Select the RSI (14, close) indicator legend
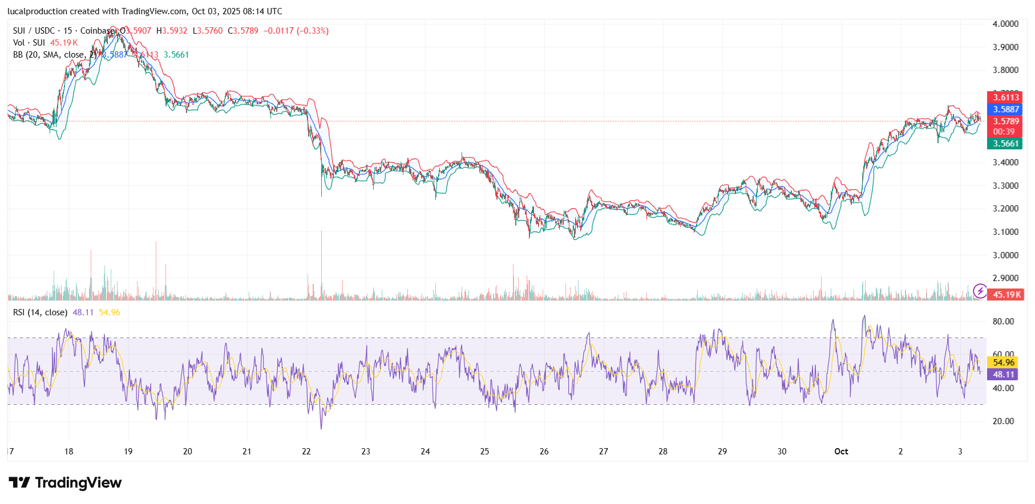 [x=40, y=312]
